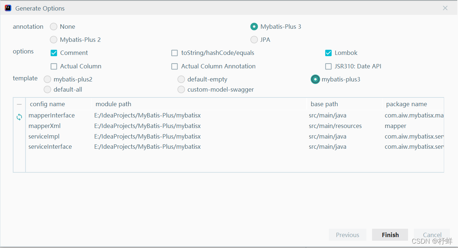The height and width of the screenshot is (248, 458).
Task: Click module path cell of serviceInterface row
Action: (199, 147)
